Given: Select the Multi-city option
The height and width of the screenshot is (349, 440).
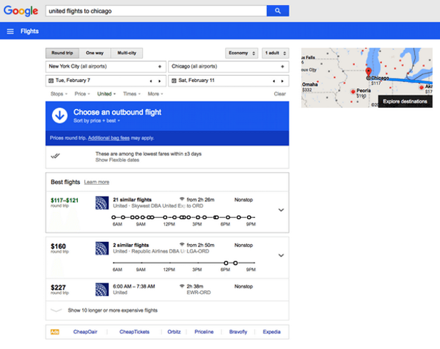Looking at the screenshot, I should coord(127,53).
